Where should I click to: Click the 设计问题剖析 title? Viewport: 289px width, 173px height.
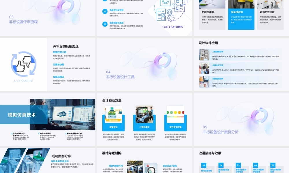112,153
